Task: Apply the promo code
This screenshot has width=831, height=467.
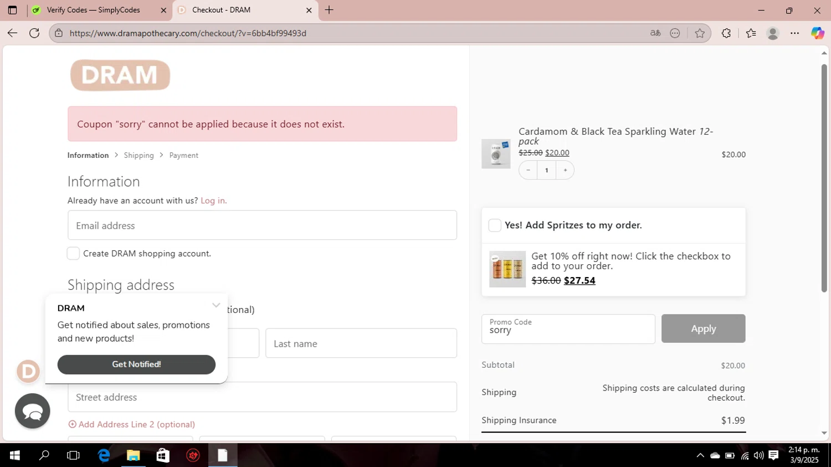Action: pos(703,329)
